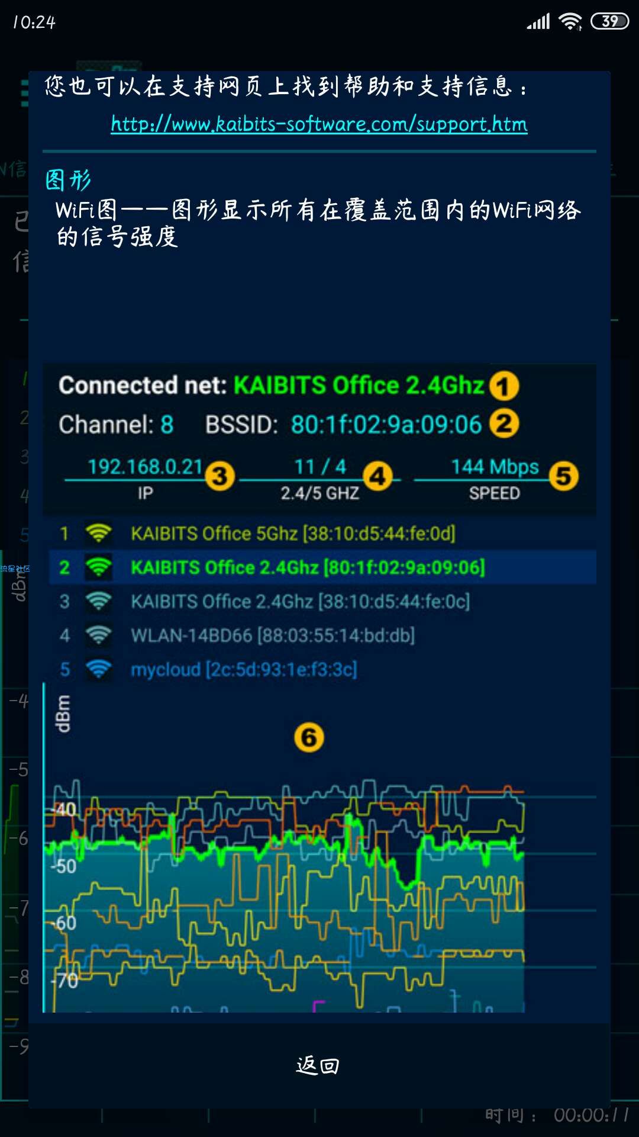
Task: Tap Channel 8 value
Action: click(x=167, y=425)
